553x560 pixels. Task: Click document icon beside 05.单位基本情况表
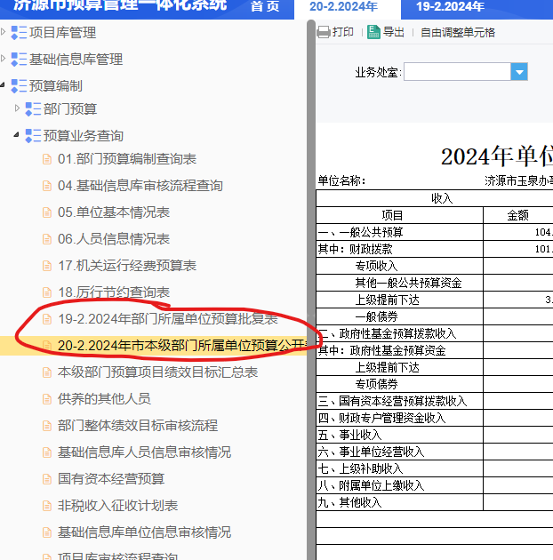point(47,212)
